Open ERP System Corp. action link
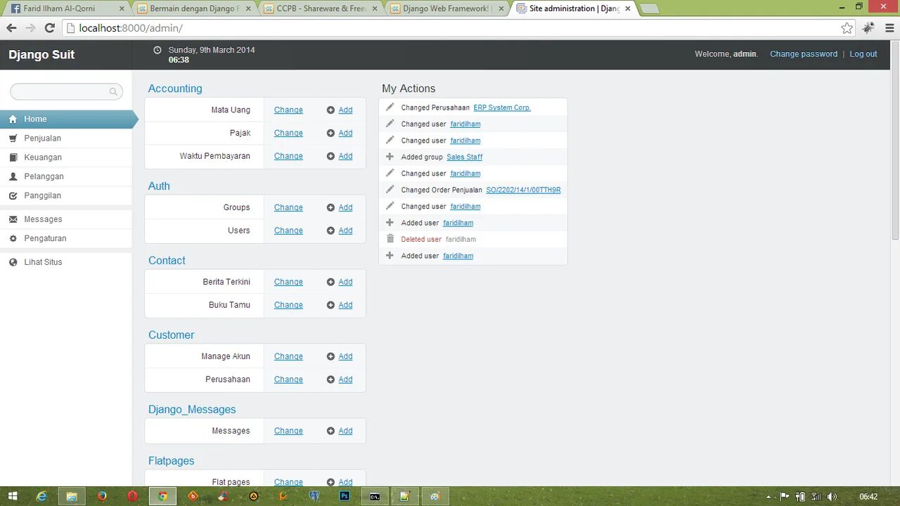Screen dimensions: 900x506 tap(502, 108)
